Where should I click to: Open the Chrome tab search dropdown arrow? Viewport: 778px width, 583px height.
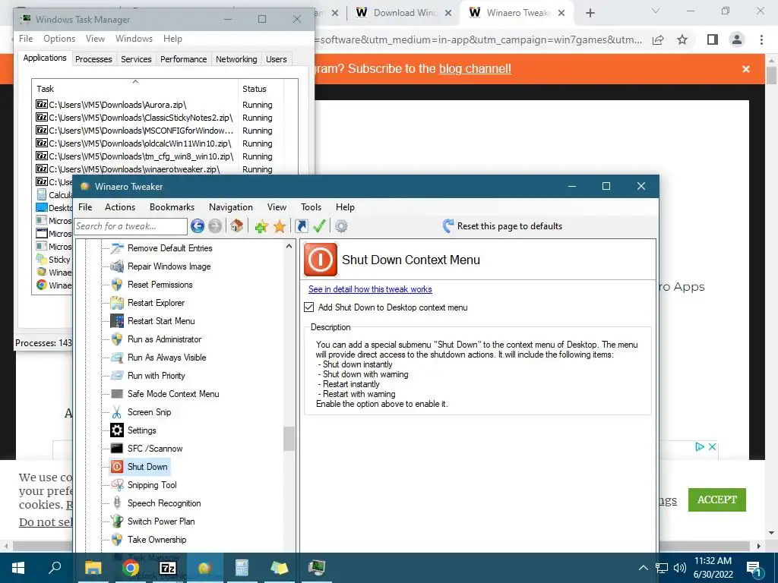click(656, 11)
